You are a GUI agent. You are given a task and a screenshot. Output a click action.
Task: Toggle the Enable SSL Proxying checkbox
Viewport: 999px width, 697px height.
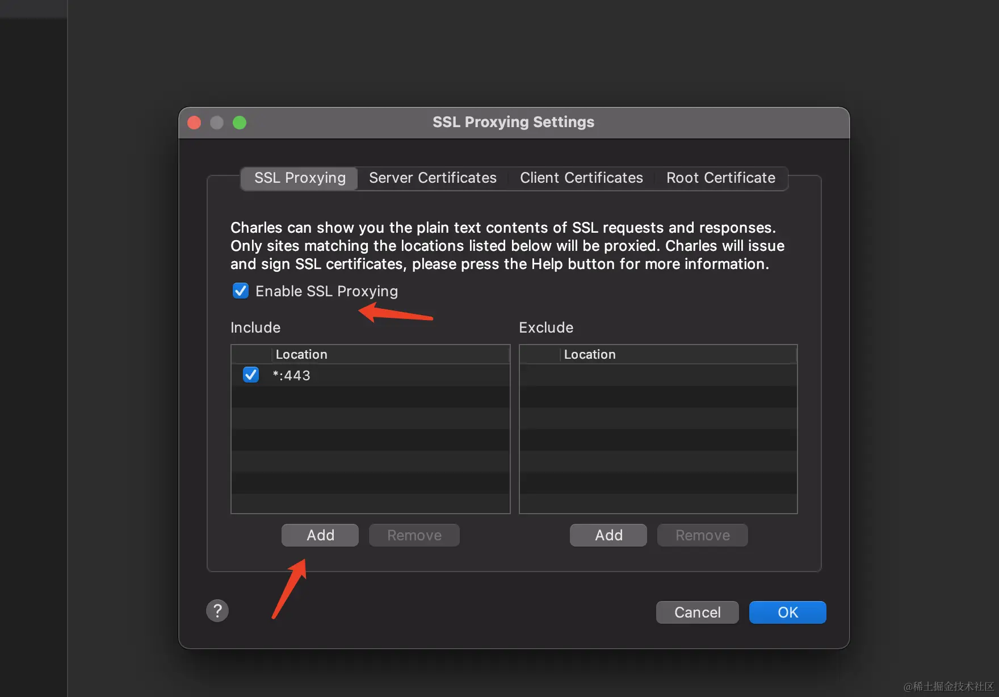pos(241,291)
